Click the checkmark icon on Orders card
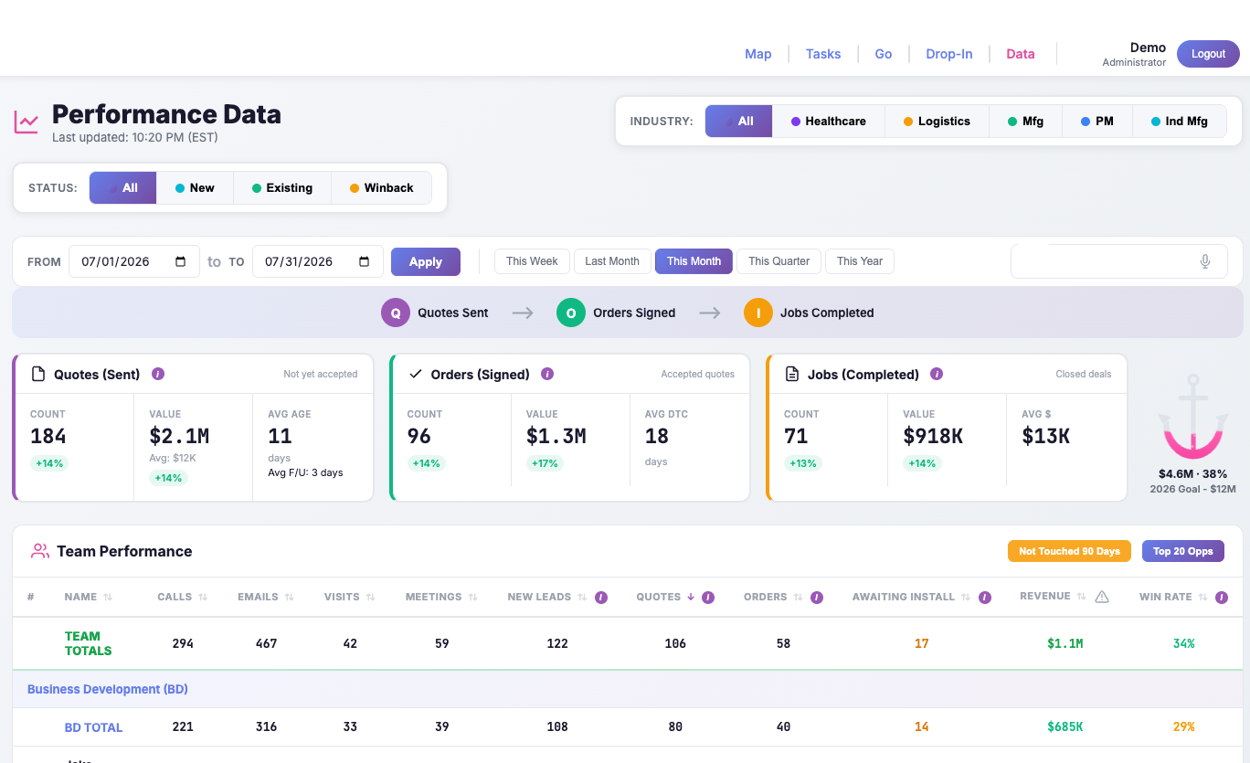This screenshot has width=1250, height=763. [416, 374]
